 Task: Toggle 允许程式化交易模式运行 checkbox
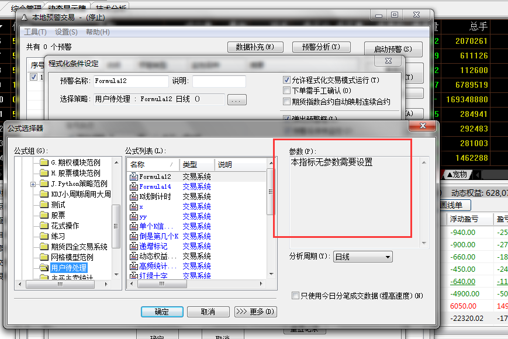286,79
